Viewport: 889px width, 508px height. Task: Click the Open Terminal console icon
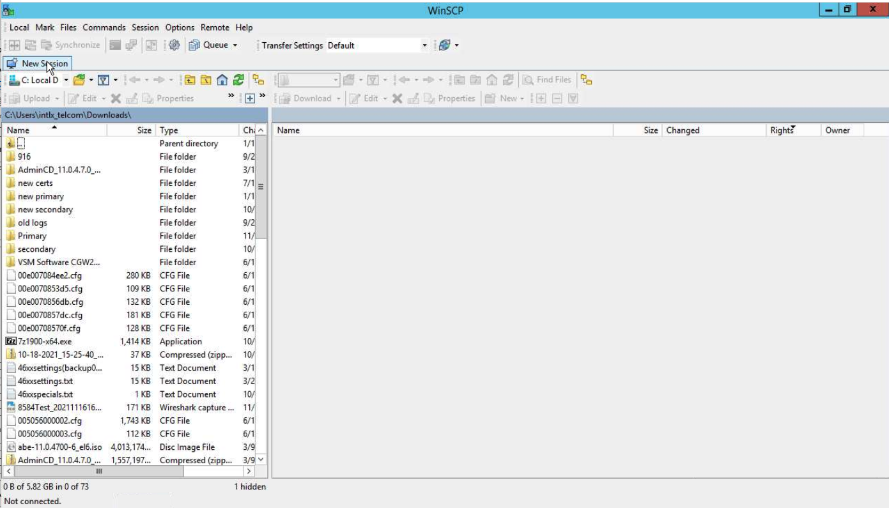coord(115,45)
